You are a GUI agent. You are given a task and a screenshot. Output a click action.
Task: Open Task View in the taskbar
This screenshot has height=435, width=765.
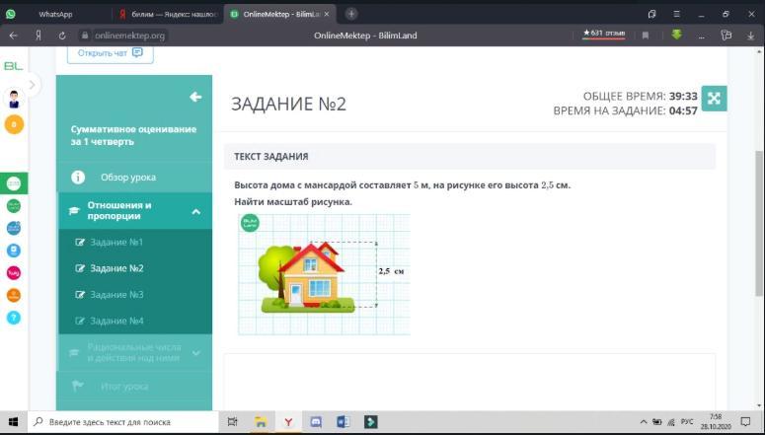(233, 422)
